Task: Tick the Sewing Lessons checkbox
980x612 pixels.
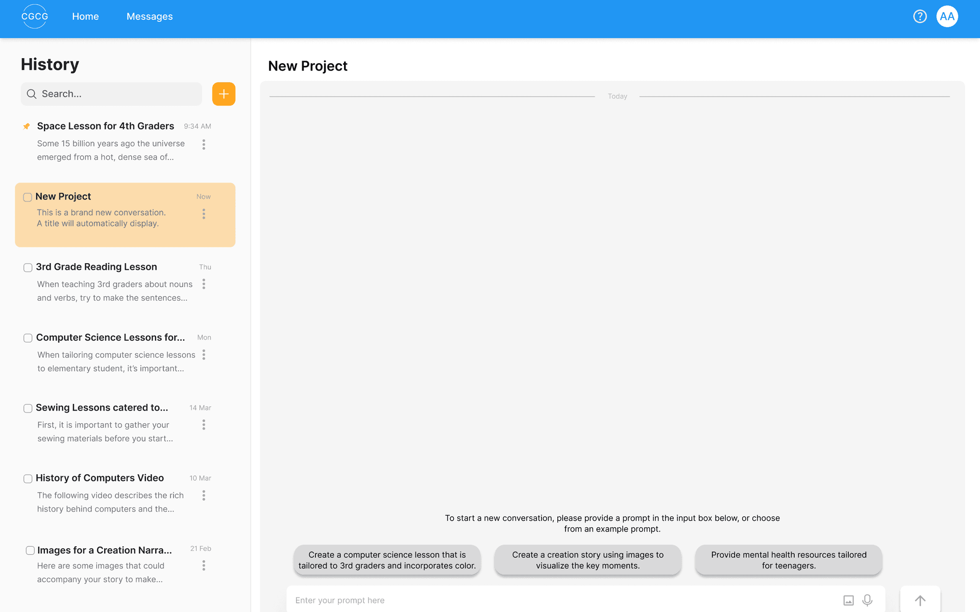Action: pyautogui.click(x=28, y=408)
